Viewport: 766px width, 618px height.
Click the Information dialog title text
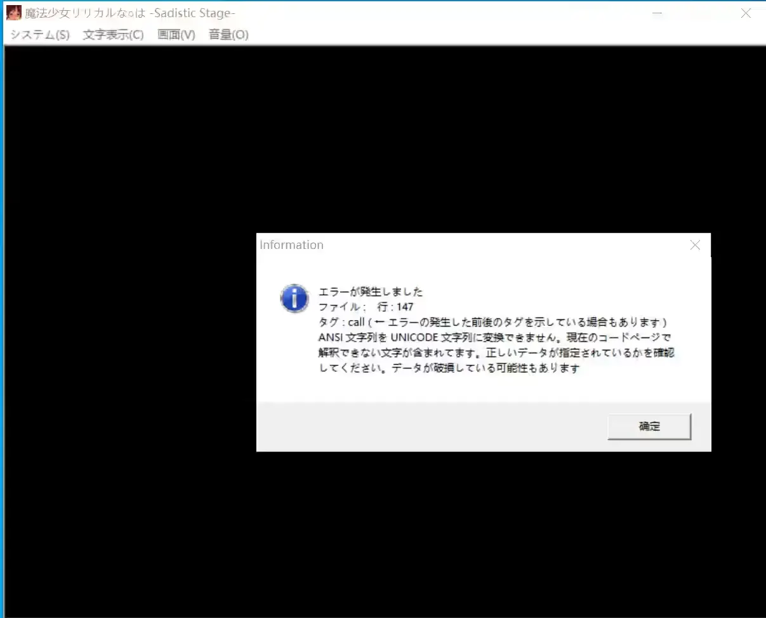291,245
